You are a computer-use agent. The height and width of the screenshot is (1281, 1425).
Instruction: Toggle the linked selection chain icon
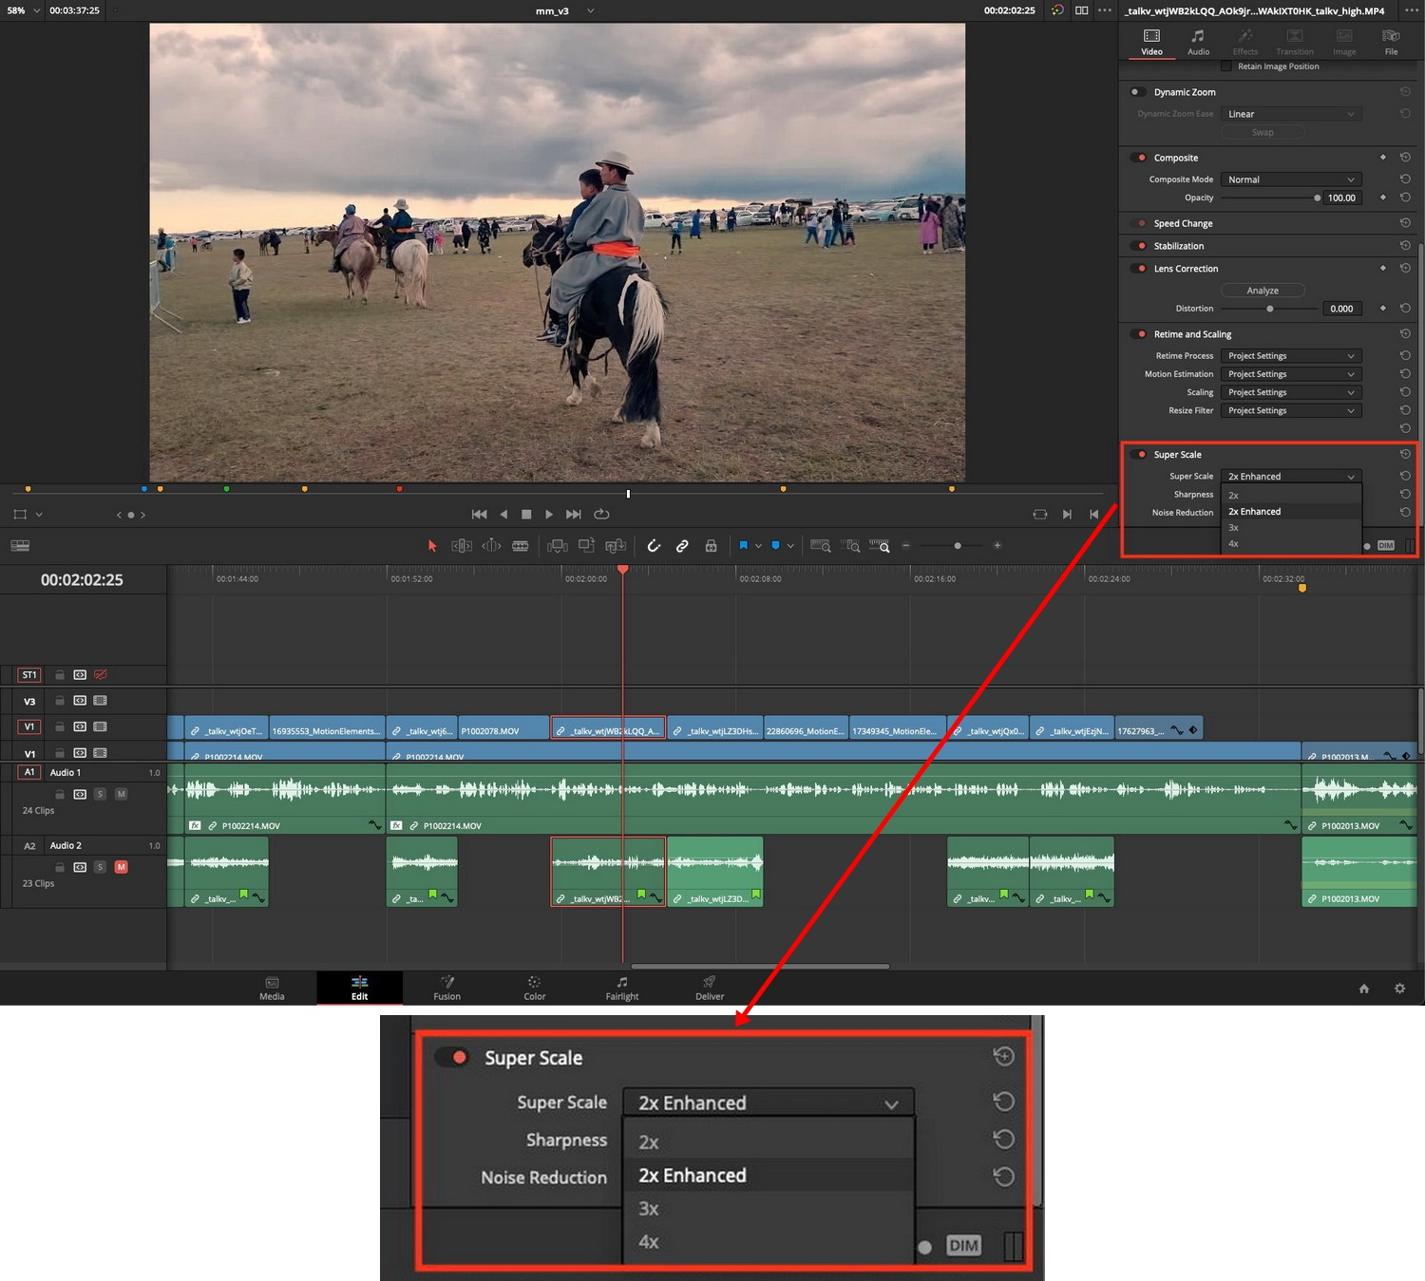[682, 546]
